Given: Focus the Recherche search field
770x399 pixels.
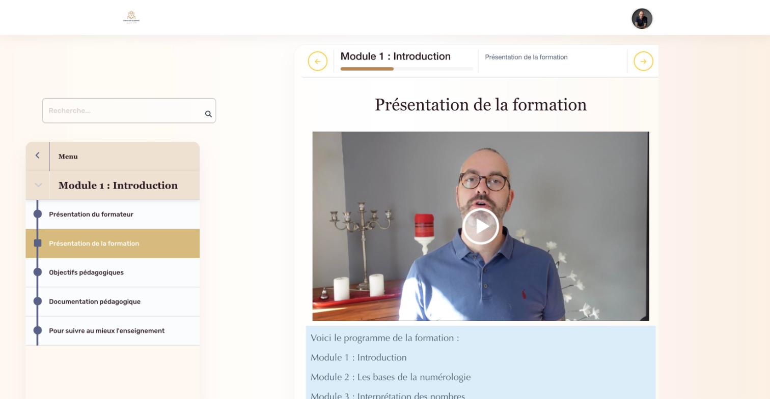Looking at the screenshot, I should [129, 111].
